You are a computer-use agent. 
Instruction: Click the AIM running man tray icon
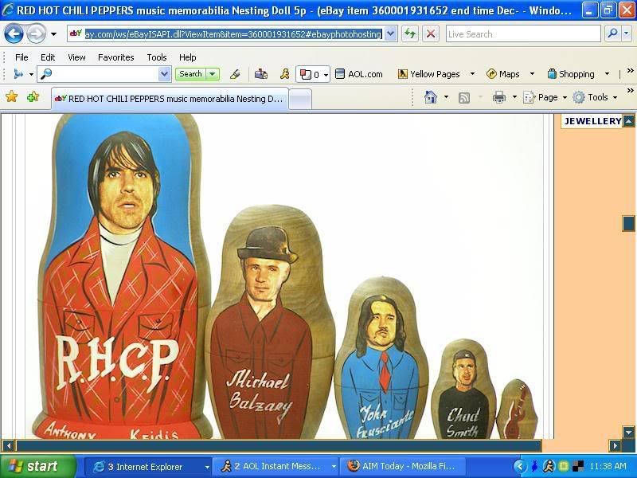pyautogui.click(x=549, y=466)
